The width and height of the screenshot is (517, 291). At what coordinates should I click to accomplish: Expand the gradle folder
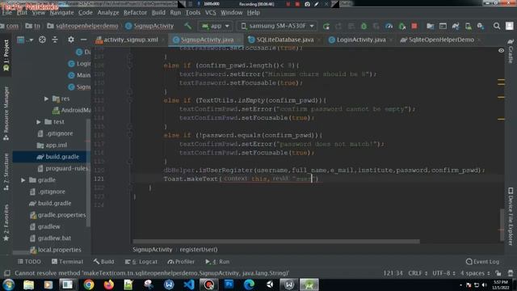point(23,179)
